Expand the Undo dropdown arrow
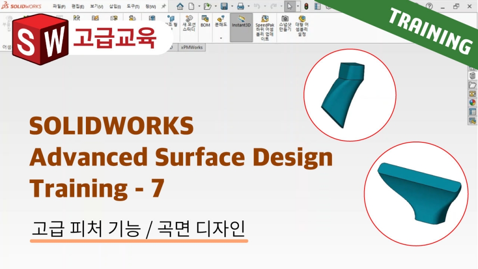This screenshot has width=478, height=269. click(265, 6)
